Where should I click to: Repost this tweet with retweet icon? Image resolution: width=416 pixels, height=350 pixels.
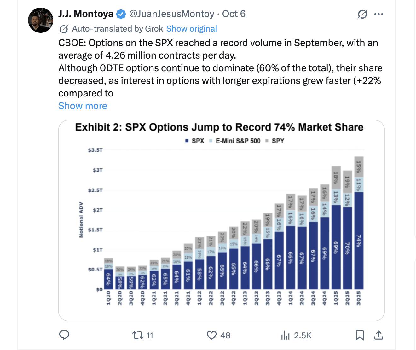coord(138,335)
